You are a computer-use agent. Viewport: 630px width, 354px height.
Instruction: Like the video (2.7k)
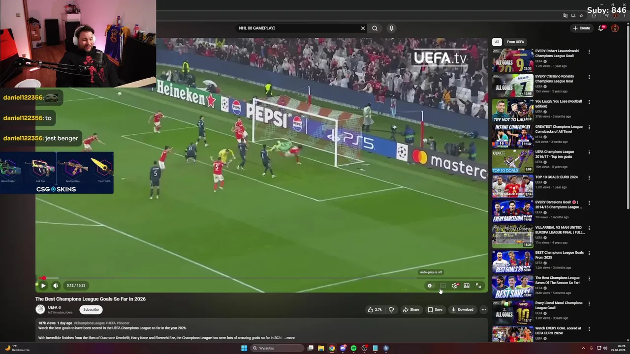375,310
